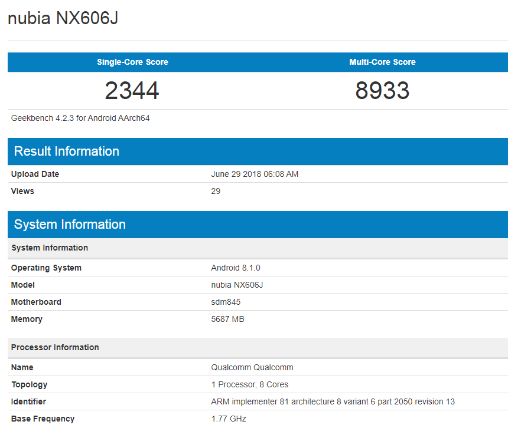Click the 5687 MB memory value

click(x=227, y=319)
